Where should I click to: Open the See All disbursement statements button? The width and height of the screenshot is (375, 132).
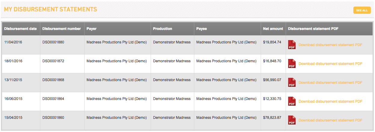(362, 10)
